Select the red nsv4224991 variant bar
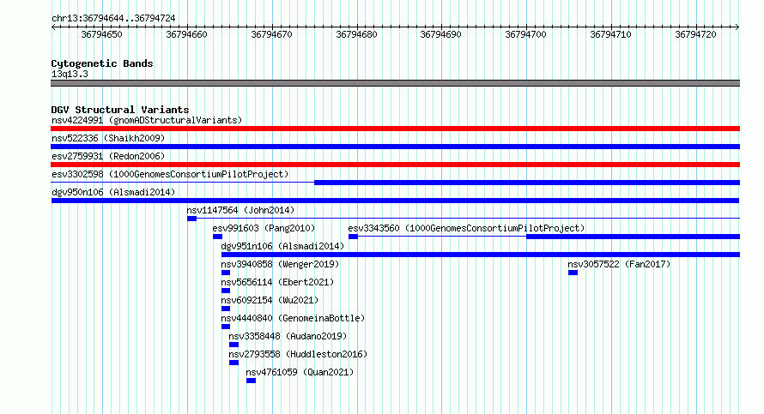The height and width of the screenshot is (414, 764). click(395, 129)
